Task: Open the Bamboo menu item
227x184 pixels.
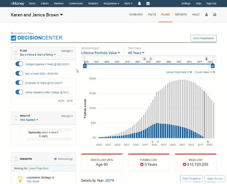Action: (x=59, y=4)
